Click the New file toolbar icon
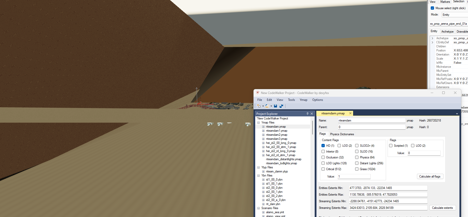468x217 pixels. [x=259, y=106]
